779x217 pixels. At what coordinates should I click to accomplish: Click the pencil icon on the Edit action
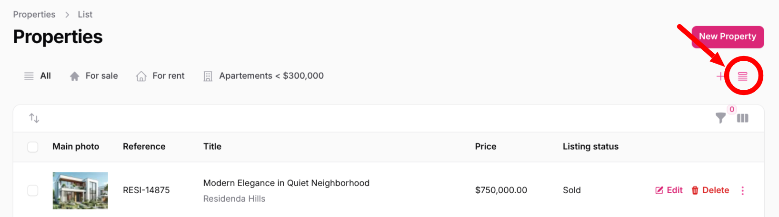click(659, 190)
